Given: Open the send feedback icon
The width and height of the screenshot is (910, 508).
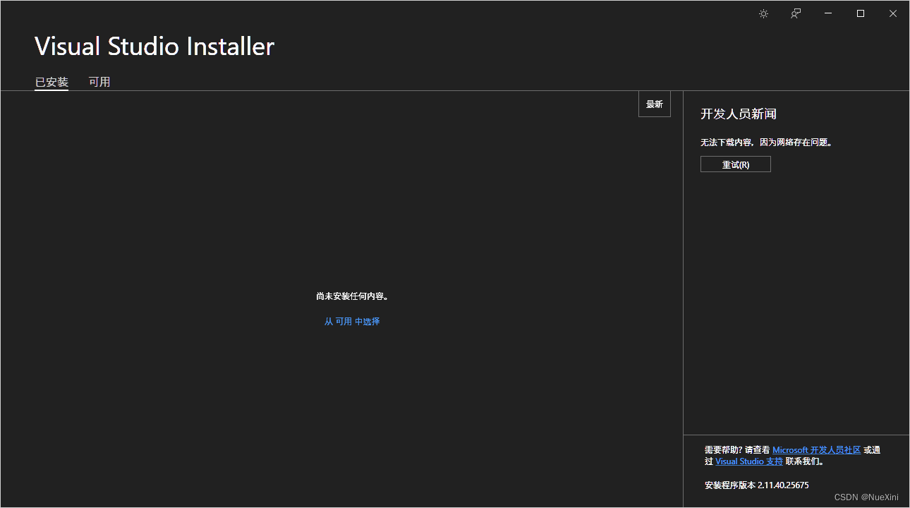Looking at the screenshot, I should [796, 13].
